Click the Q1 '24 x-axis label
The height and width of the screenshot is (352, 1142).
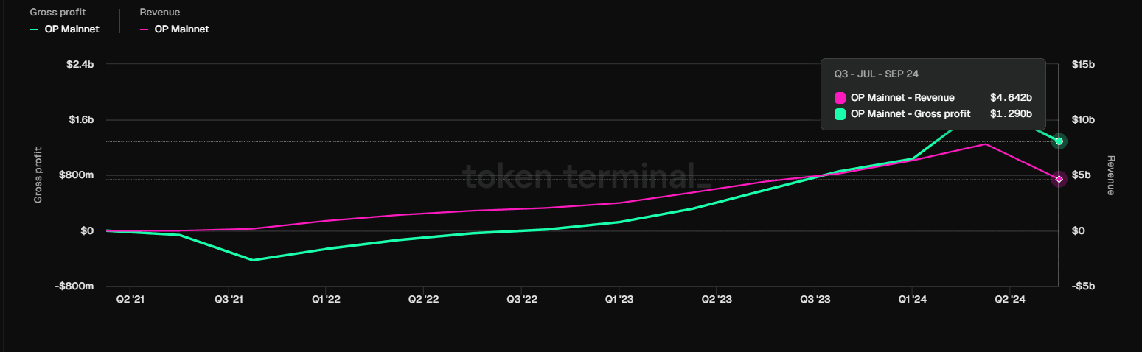pyautogui.click(x=912, y=300)
